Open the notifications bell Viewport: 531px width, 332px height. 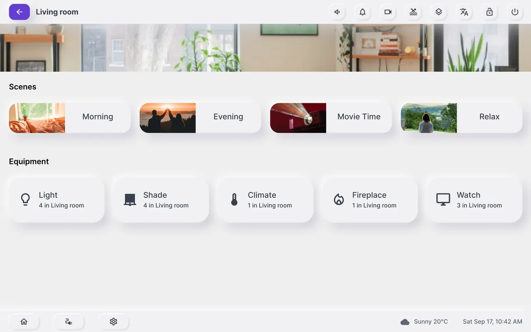(x=362, y=12)
